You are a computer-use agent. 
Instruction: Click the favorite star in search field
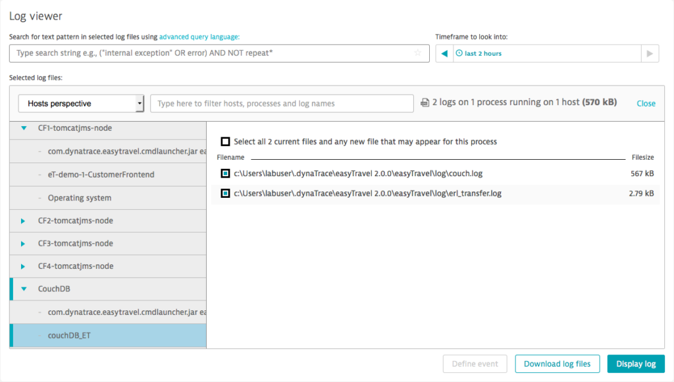[417, 53]
